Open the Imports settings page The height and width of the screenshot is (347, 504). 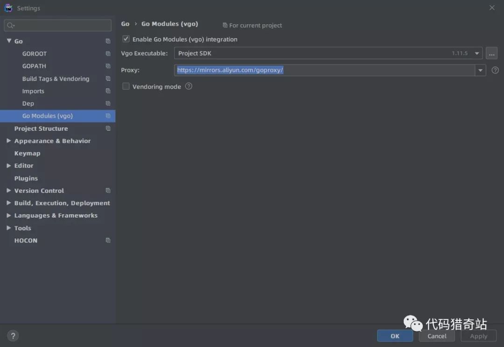pos(33,91)
